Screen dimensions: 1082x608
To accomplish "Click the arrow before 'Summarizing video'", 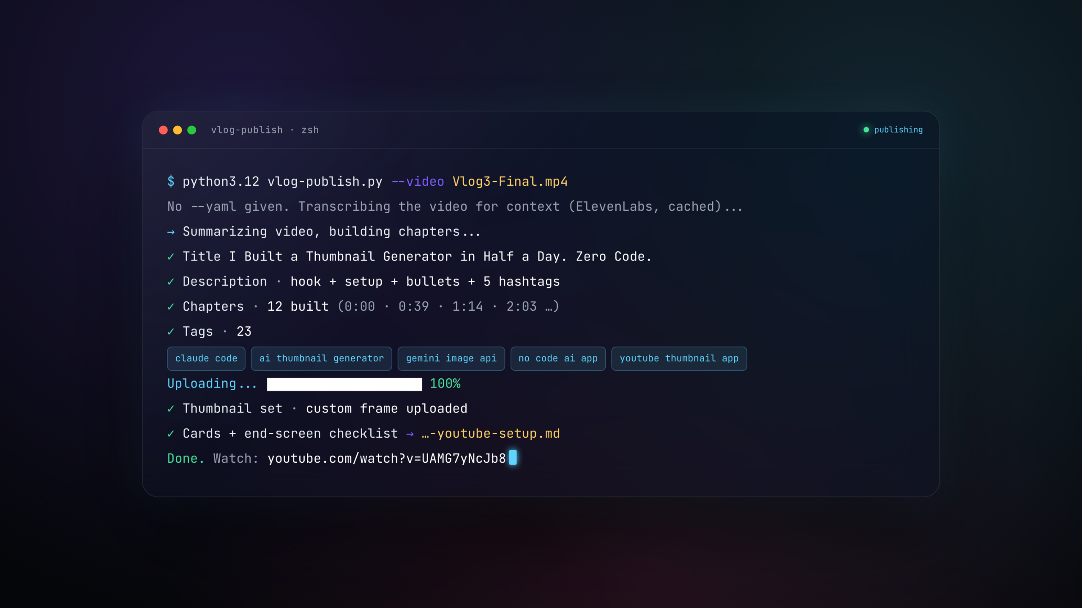I will 171,232.
